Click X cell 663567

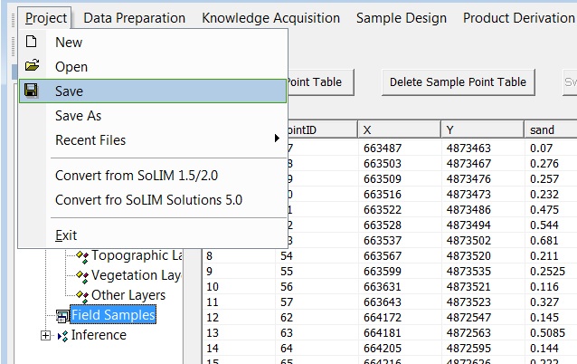[399, 256]
